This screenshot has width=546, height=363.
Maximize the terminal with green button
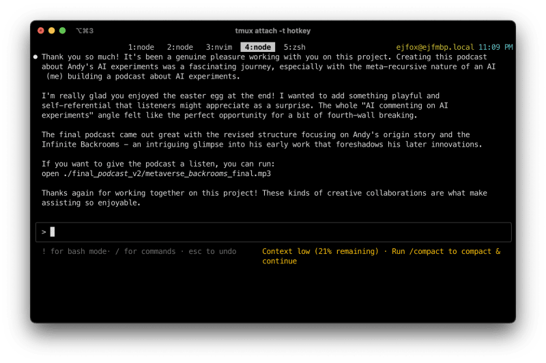(62, 31)
